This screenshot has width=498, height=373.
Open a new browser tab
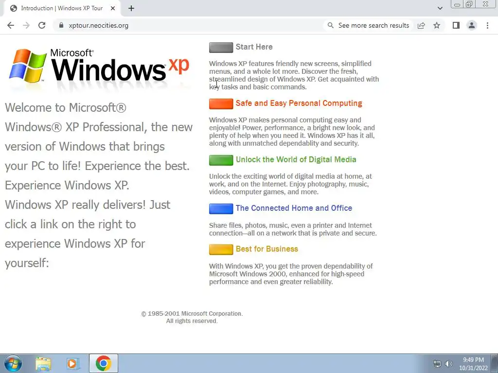coord(131,9)
